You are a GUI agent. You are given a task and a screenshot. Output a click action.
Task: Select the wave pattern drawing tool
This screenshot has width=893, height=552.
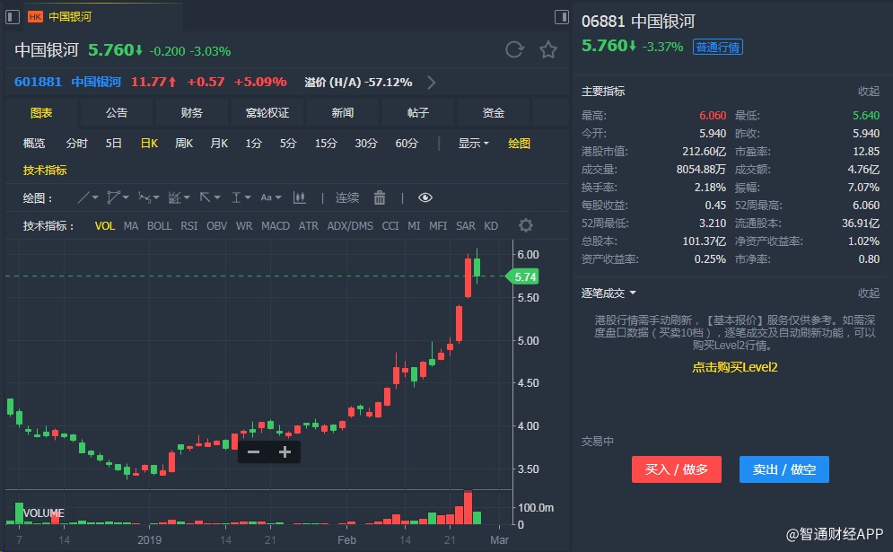click(x=144, y=197)
